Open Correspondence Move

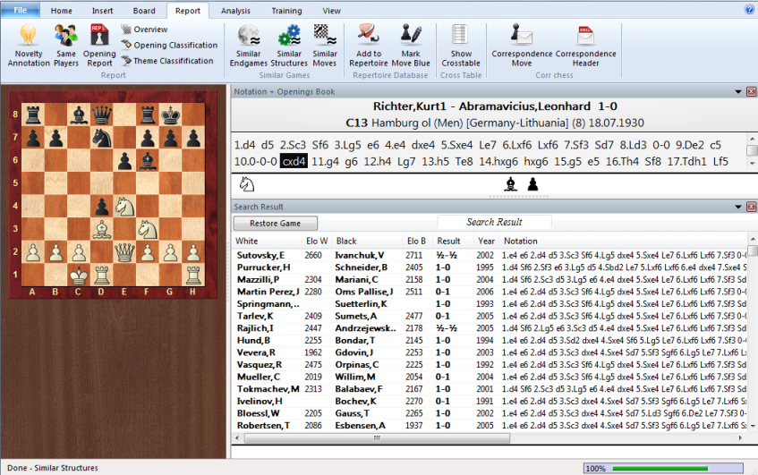[x=522, y=45]
